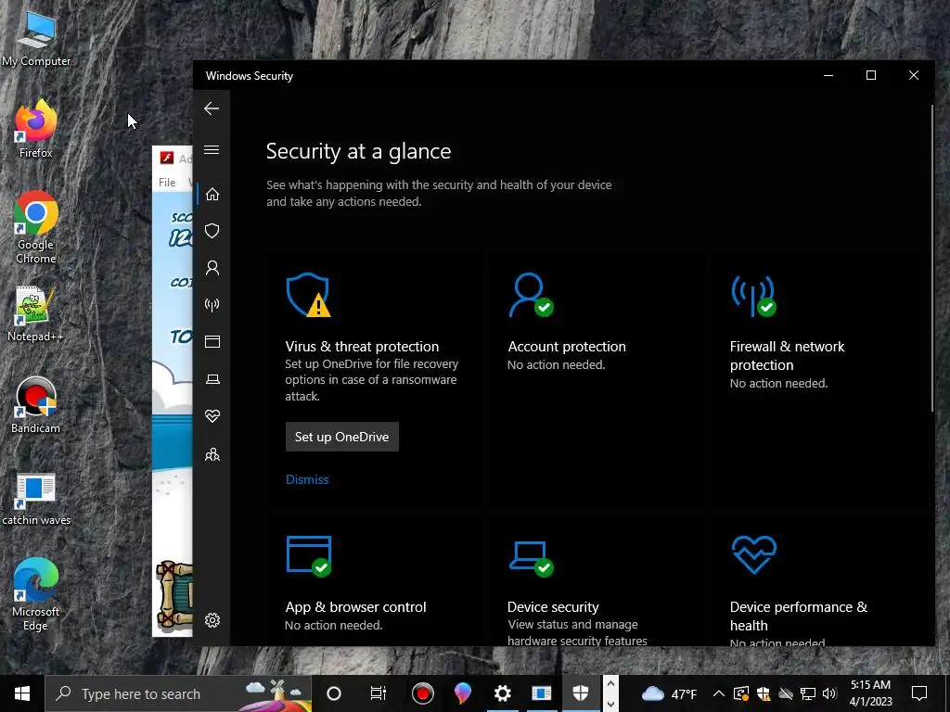Image resolution: width=950 pixels, height=712 pixels.
Task: Select the Bandicam desktop shortcut
Action: [x=36, y=405]
